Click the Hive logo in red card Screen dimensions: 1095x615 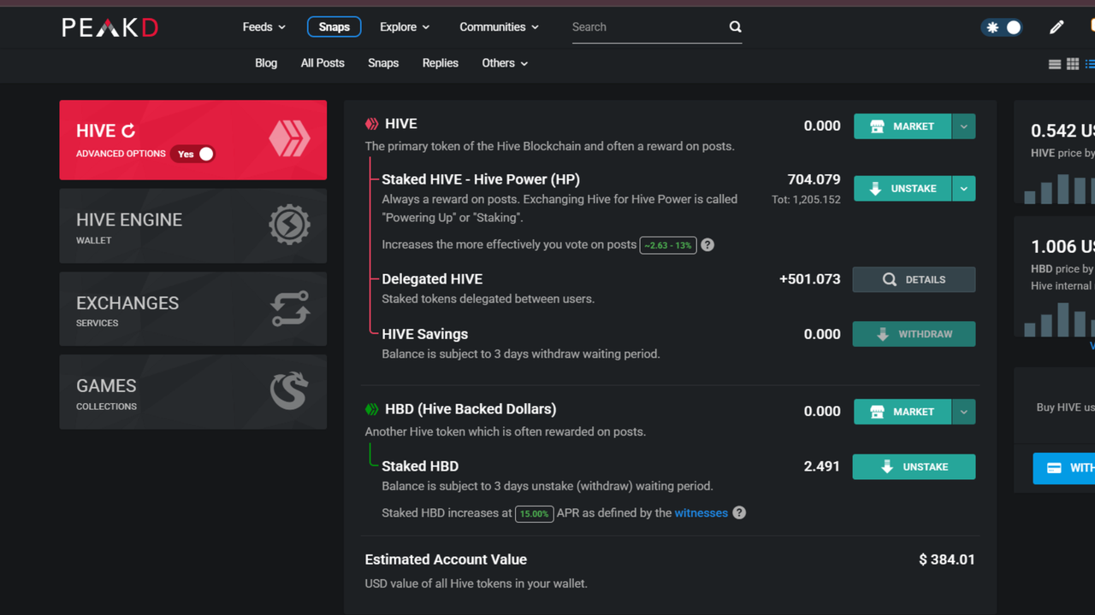(290, 138)
